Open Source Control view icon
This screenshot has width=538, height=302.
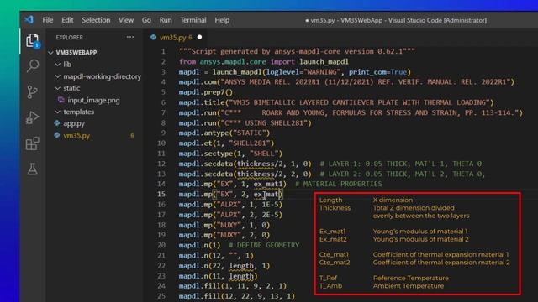pos(32,91)
